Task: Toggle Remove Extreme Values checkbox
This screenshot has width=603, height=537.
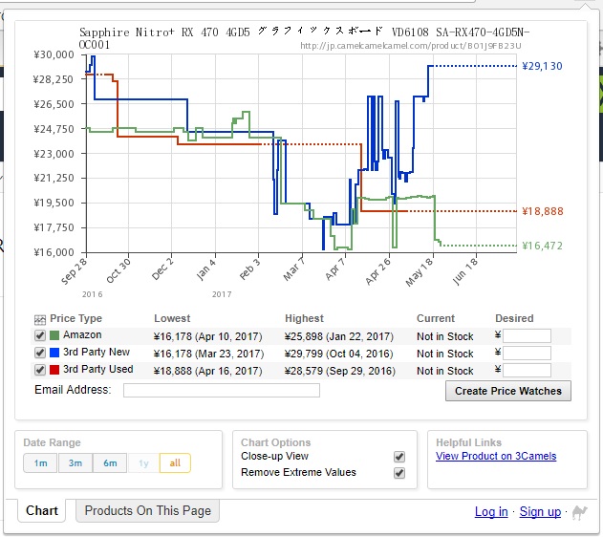Action: point(399,473)
